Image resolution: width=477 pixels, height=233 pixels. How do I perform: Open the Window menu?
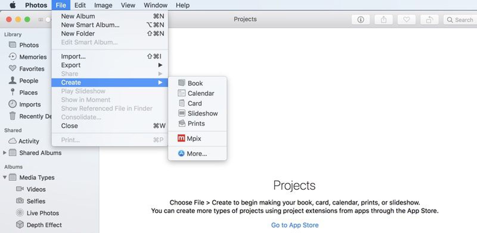pyautogui.click(x=155, y=5)
